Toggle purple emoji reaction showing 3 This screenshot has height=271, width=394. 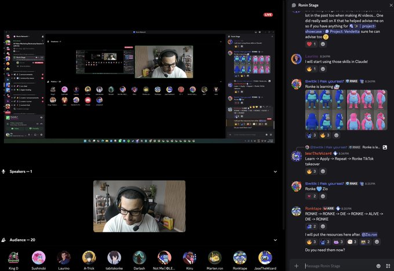338,242
